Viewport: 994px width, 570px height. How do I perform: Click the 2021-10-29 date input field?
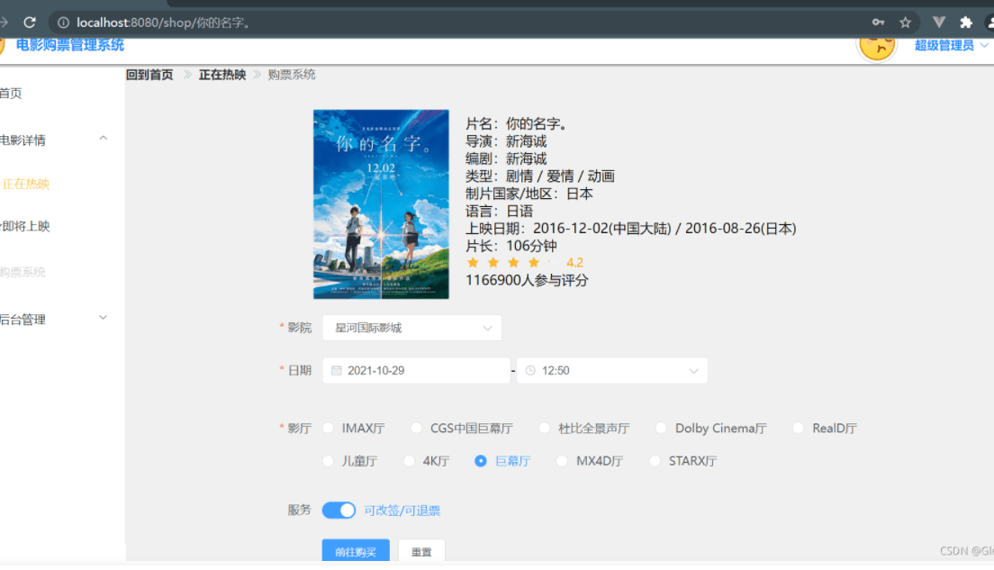coord(417,370)
